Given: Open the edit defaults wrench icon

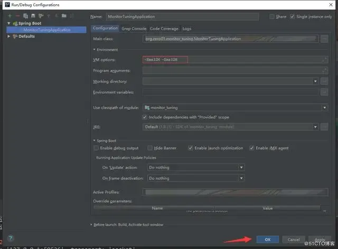Looking at the screenshot, I should 41,16.
